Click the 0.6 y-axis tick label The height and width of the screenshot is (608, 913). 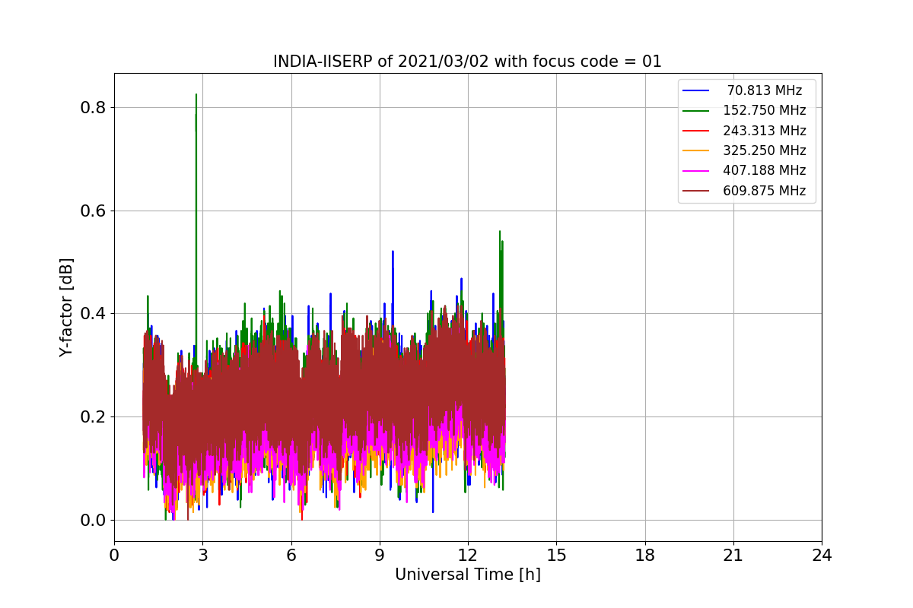coord(93,211)
